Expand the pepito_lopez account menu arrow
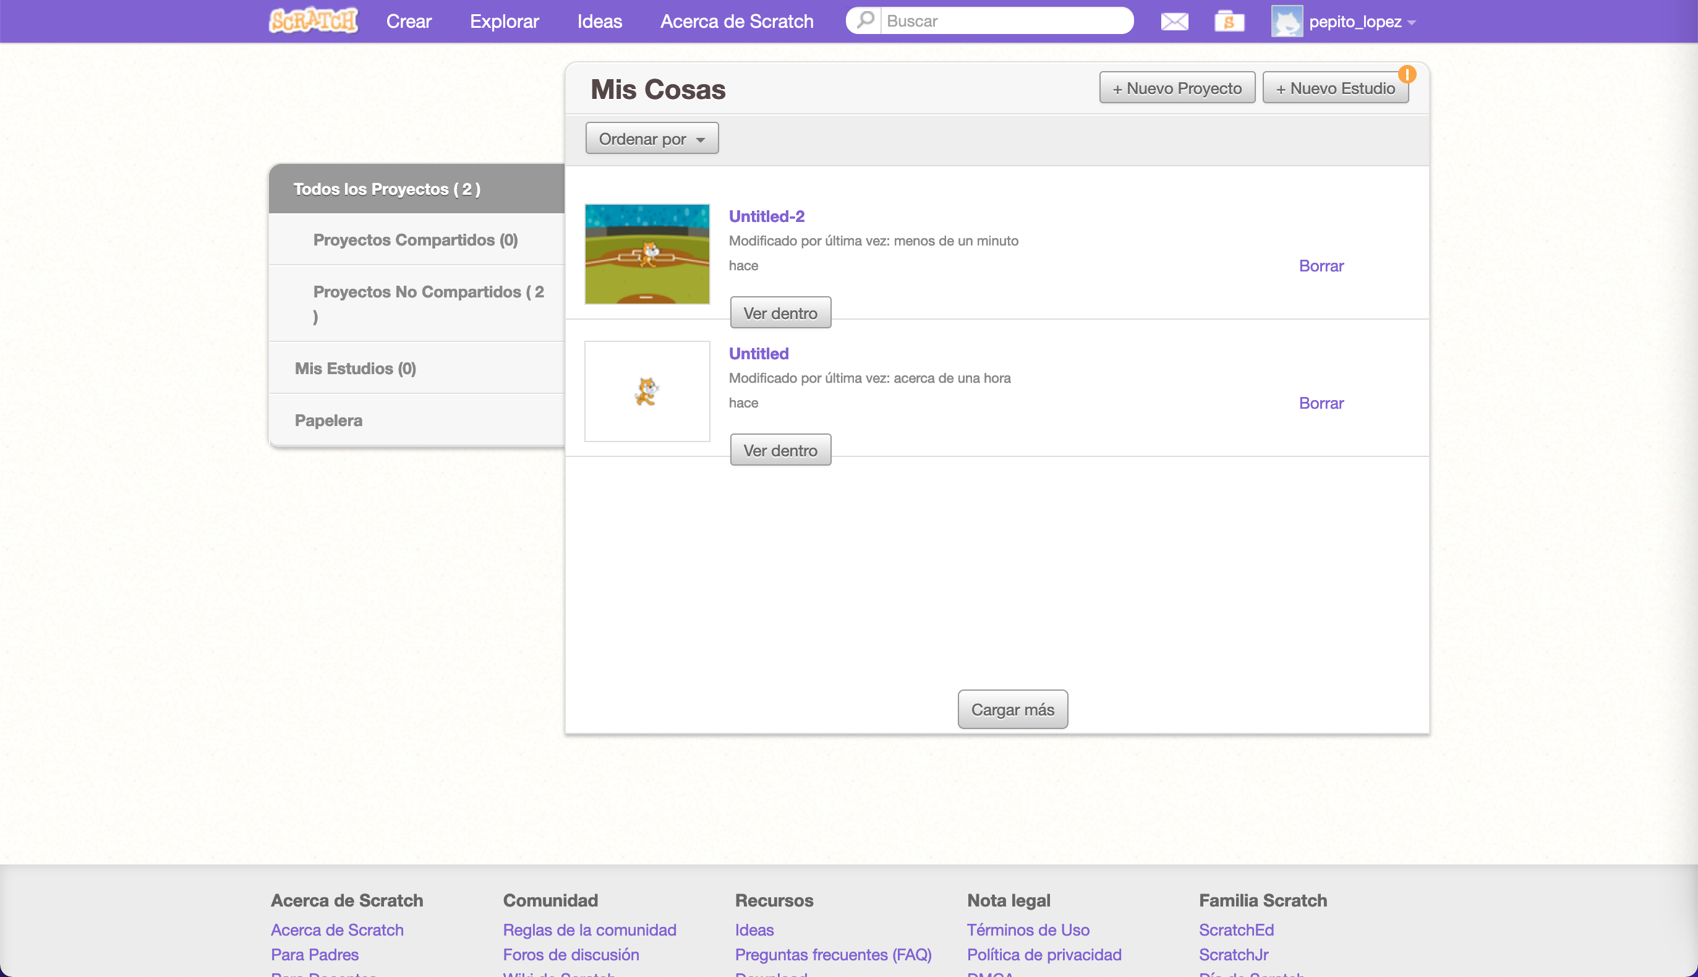 [1412, 23]
